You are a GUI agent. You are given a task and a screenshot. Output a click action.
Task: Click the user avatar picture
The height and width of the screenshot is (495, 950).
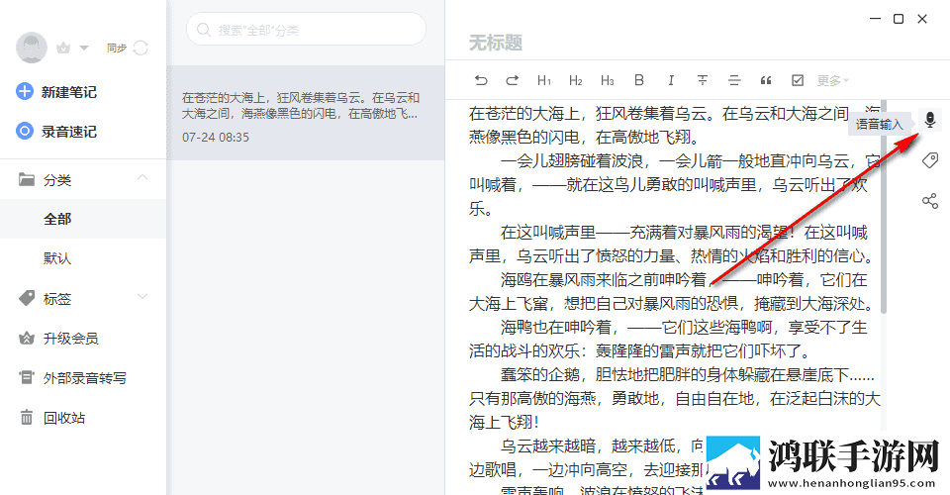coord(32,48)
